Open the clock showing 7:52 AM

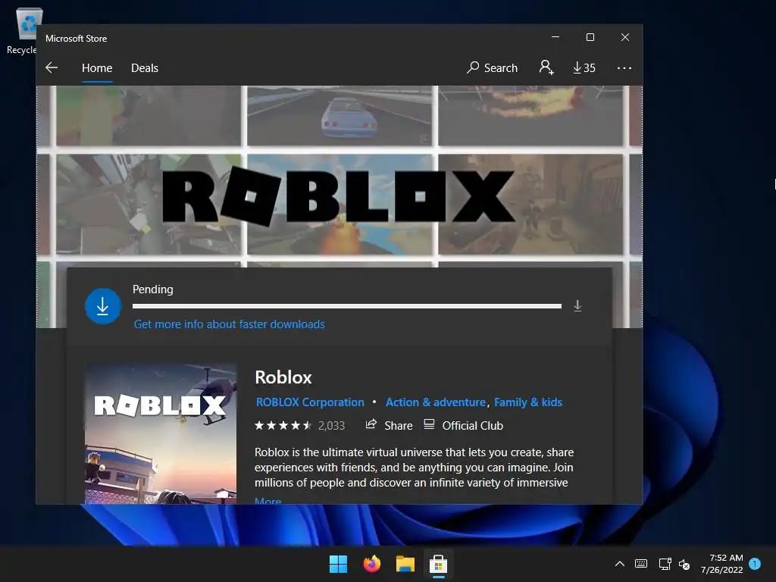(x=721, y=564)
